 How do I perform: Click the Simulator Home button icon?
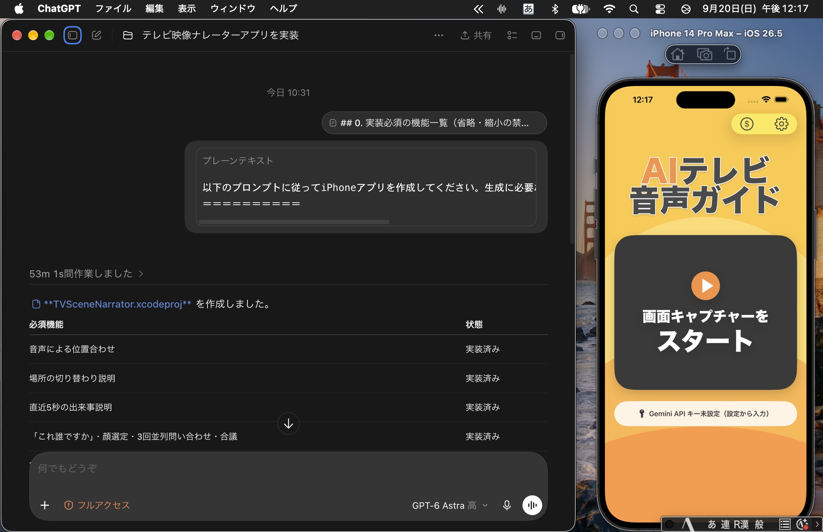point(677,55)
